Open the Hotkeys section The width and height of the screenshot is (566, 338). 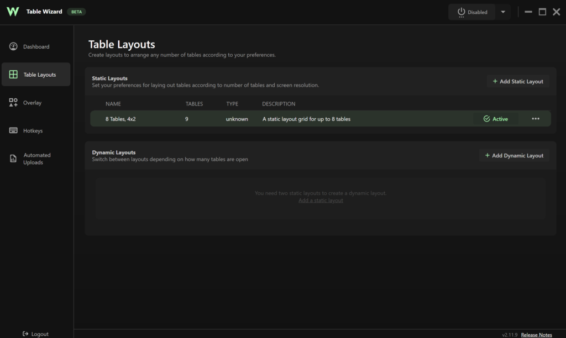[36, 130]
